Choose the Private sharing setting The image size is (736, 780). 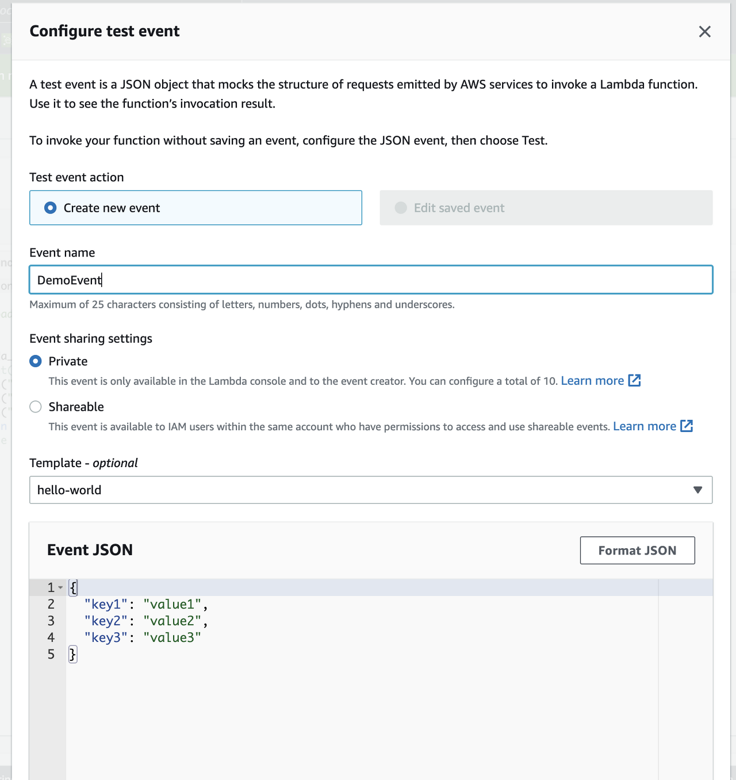pos(36,361)
